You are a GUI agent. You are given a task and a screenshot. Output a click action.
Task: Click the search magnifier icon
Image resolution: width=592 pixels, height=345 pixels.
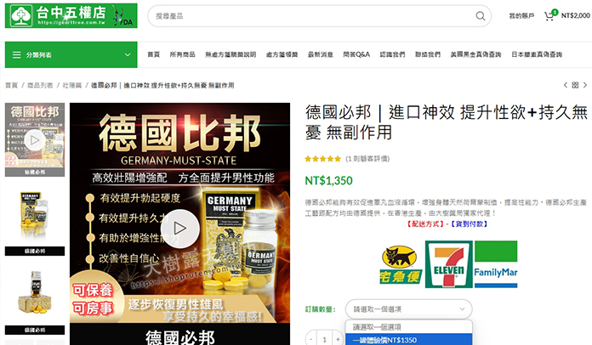(x=481, y=16)
